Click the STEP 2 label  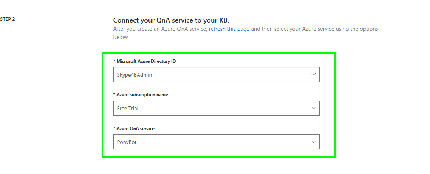pyautogui.click(x=8, y=19)
